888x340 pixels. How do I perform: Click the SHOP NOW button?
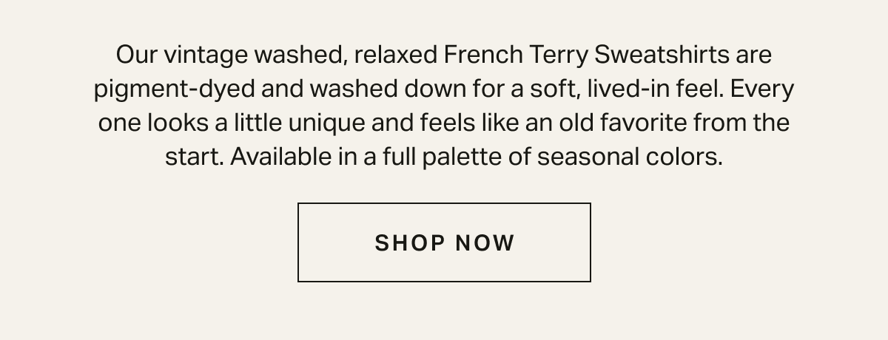coord(444,242)
